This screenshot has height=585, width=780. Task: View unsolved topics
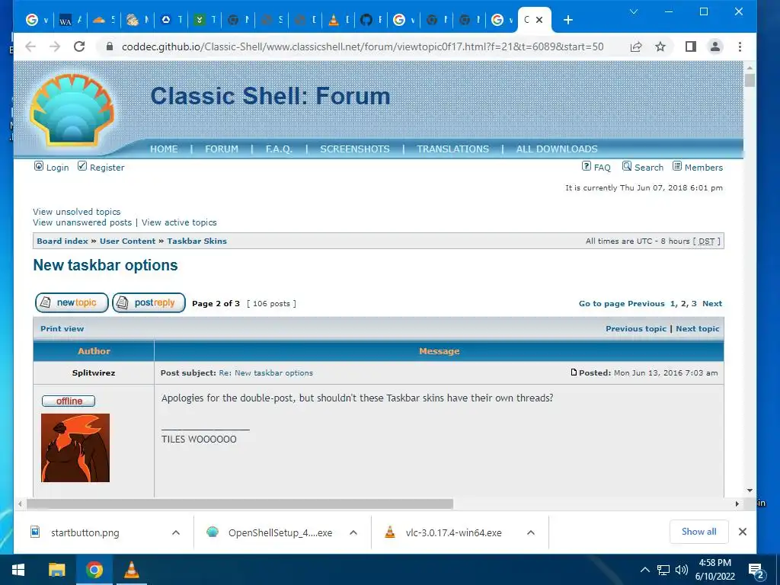coord(77,212)
